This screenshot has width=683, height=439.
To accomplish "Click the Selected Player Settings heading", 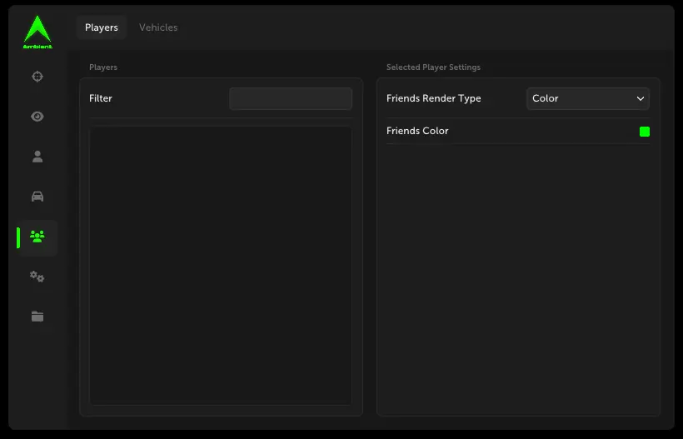I will [433, 67].
